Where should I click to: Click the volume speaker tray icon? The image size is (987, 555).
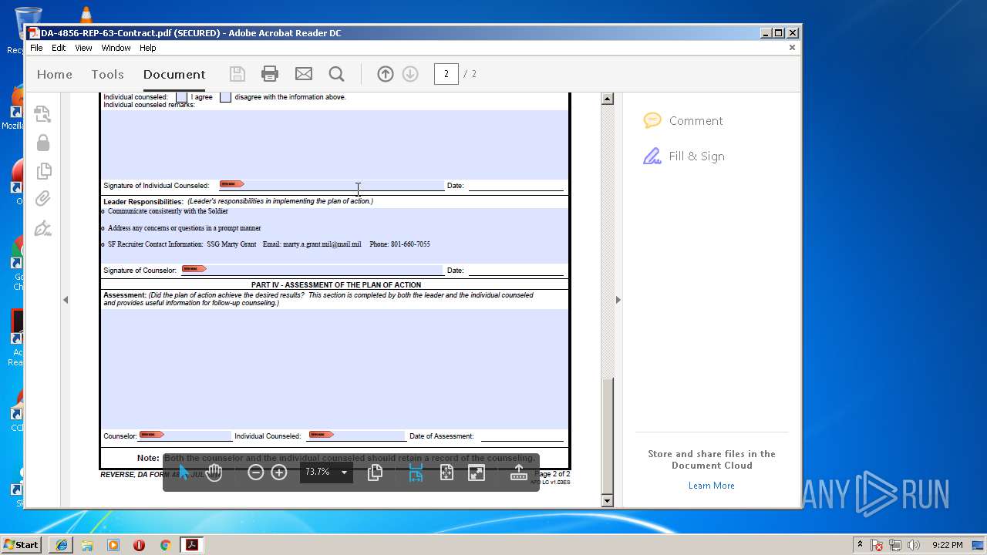[x=914, y=545]
